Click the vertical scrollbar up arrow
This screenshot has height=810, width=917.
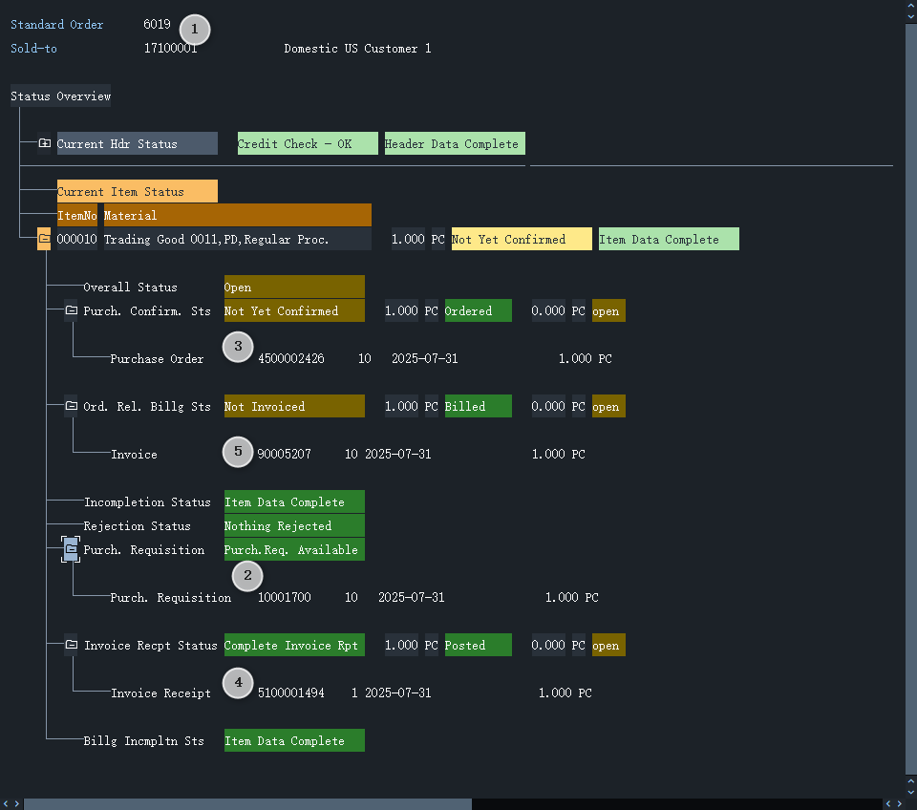tap(910, 5)
